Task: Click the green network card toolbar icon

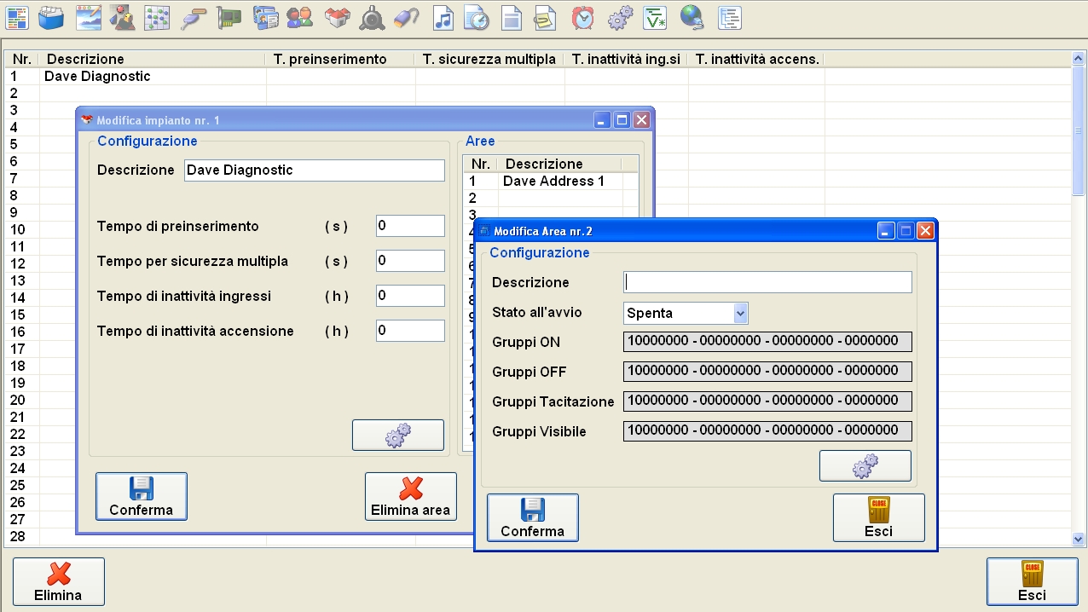Action: pyautogui.click(x=229, y=18)
